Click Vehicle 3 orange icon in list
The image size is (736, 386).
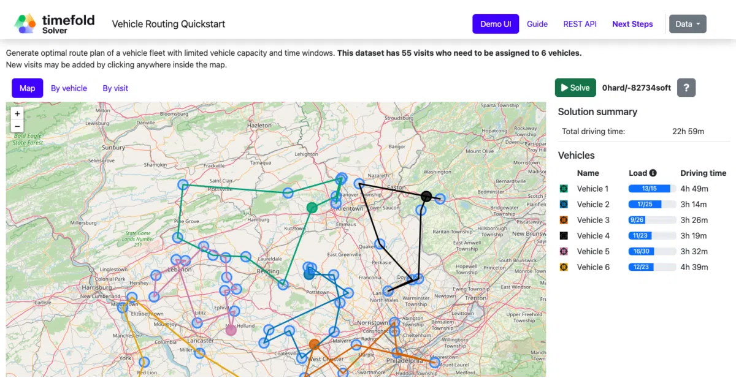(564, 220)
